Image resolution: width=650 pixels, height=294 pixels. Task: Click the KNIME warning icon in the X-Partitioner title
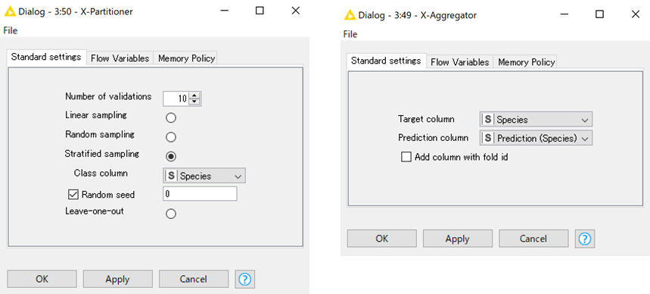[10, 11]
